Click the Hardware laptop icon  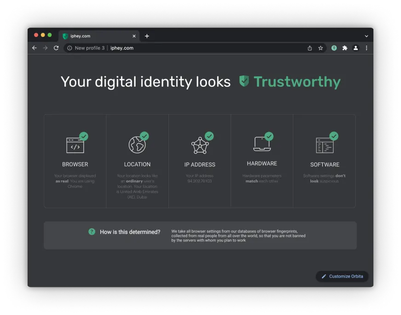[262, 144]
